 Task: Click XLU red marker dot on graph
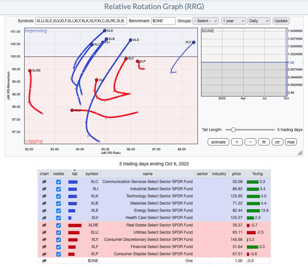click(72, 110)
